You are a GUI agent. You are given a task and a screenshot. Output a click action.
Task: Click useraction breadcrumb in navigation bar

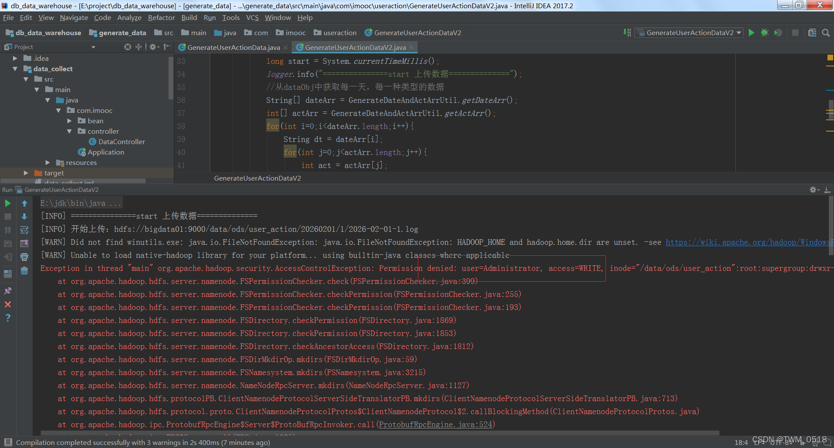(335, 33)
